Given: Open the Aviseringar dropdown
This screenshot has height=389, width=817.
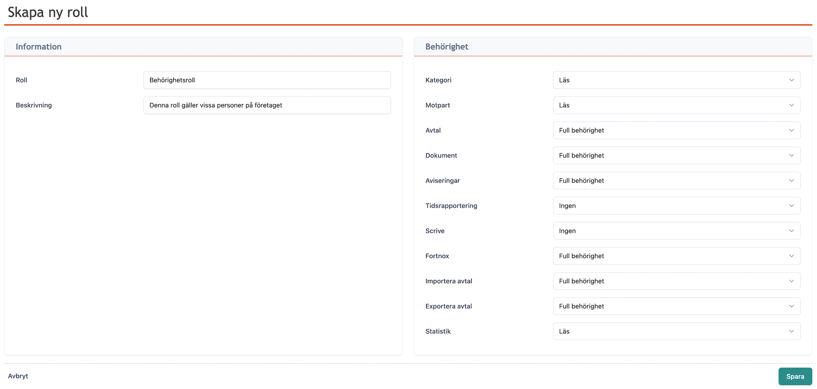Looking at the screenshot, I should [x=676, y=180].
